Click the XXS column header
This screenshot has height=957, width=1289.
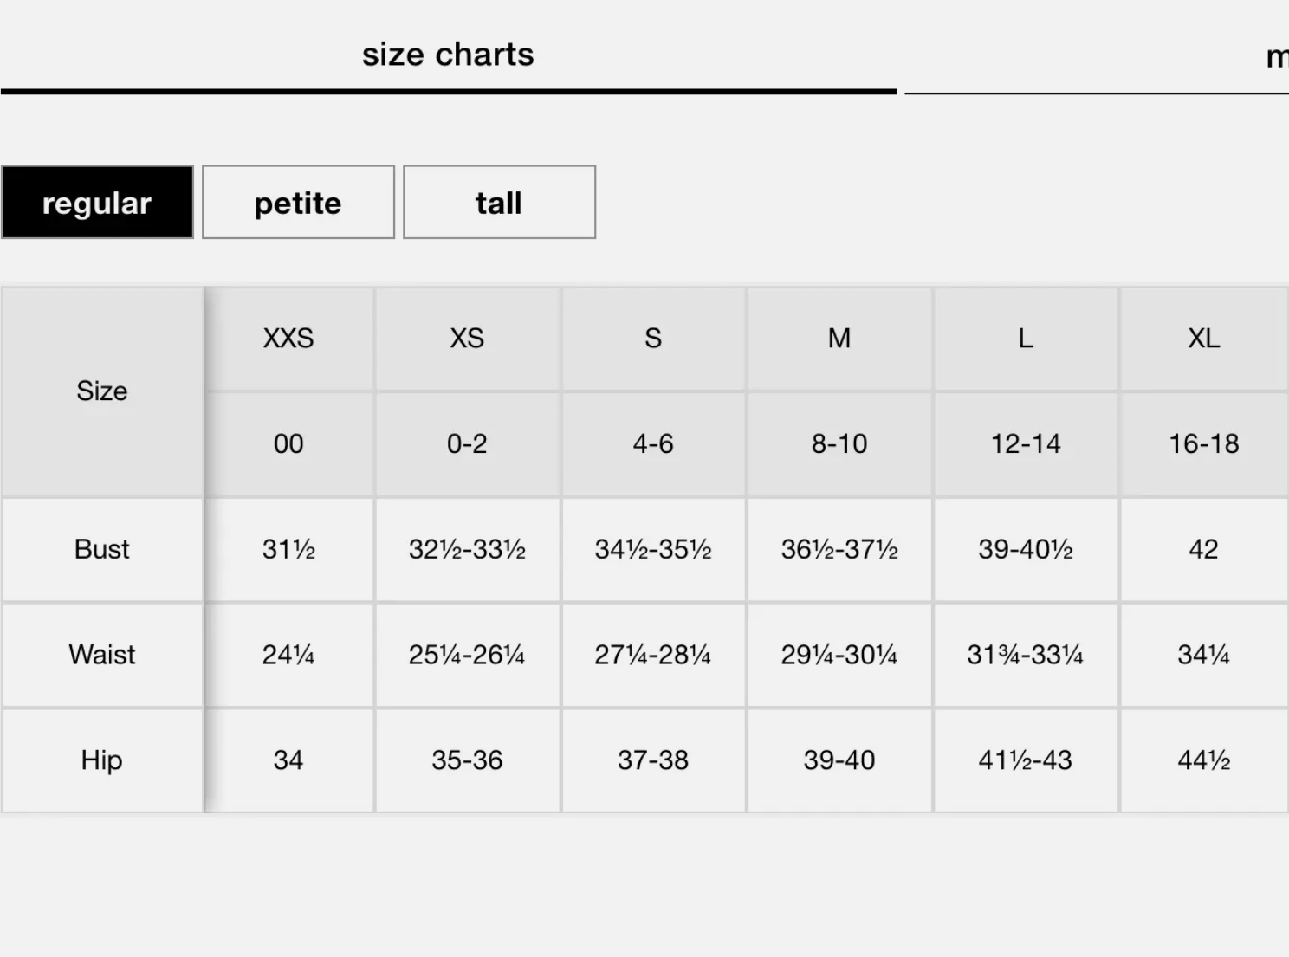[x=288, y=338]
